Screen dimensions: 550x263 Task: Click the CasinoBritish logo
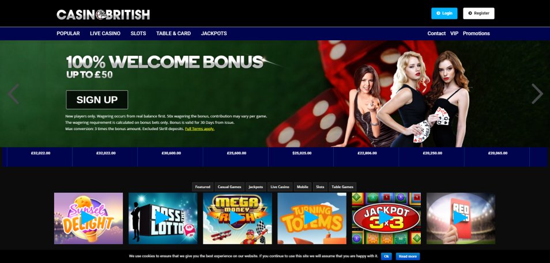pos(103,15)
